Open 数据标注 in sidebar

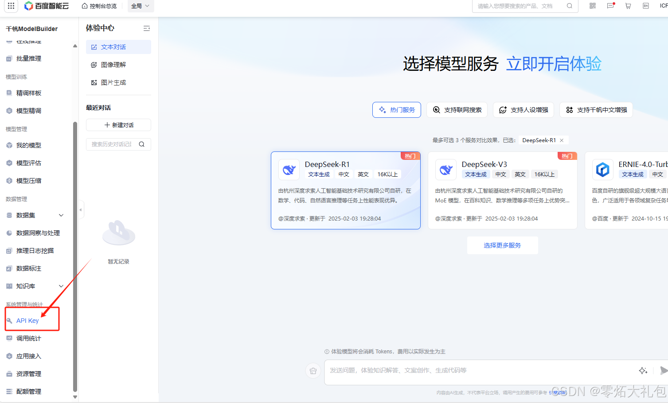29,268
